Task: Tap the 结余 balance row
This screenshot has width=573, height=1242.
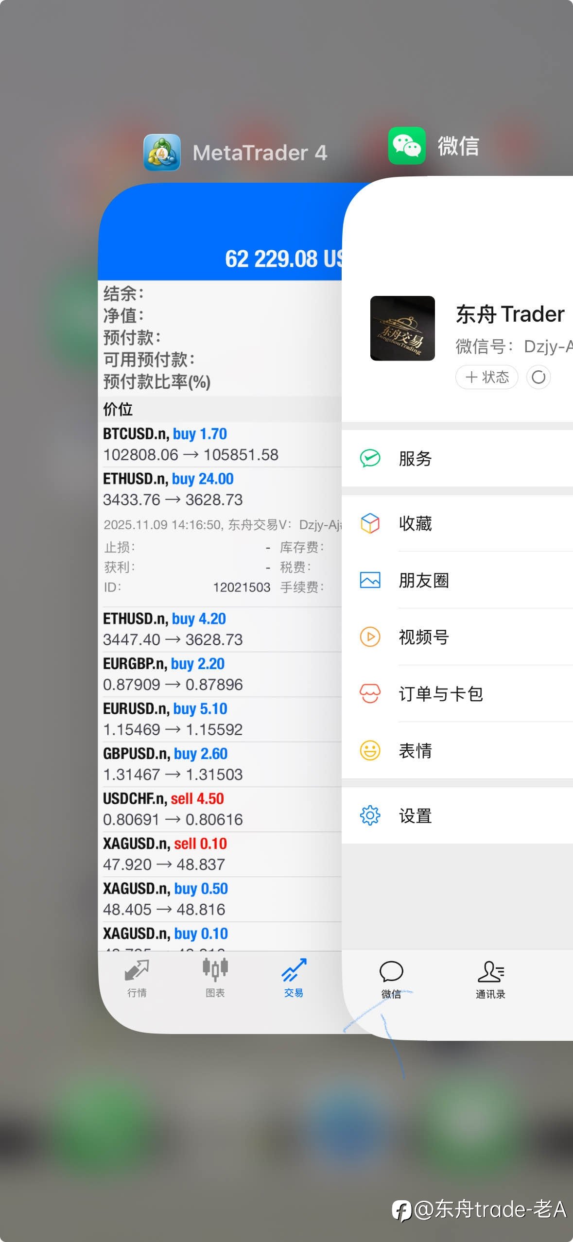Action: click(220, 293)
